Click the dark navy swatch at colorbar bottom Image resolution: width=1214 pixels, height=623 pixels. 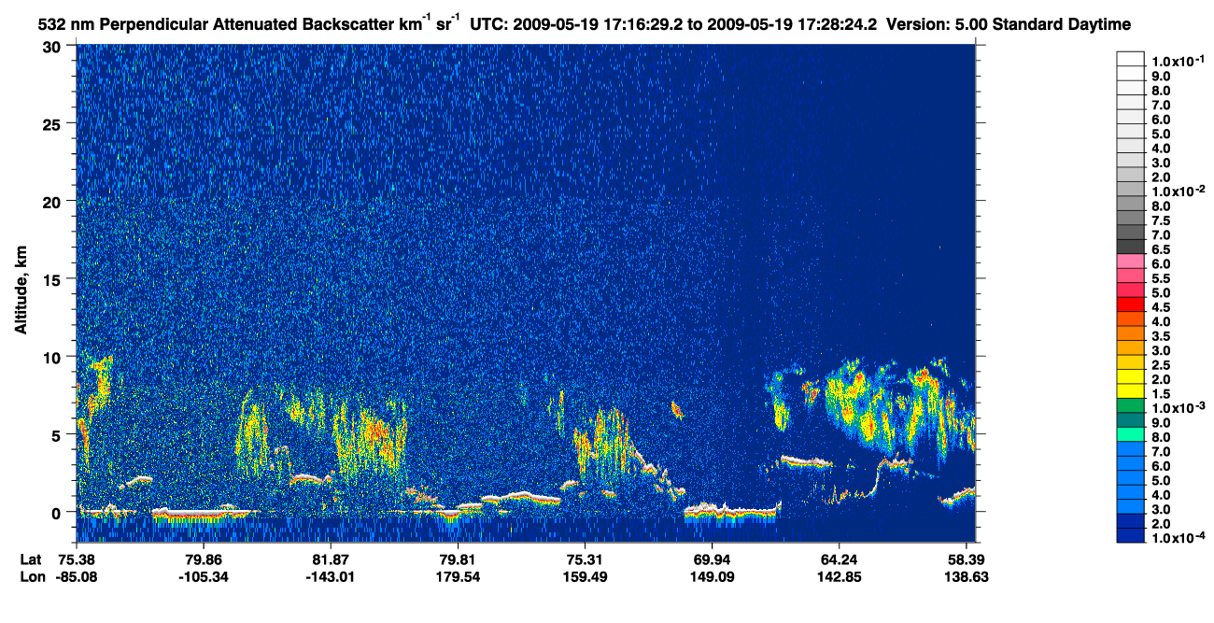point(1130,535)
